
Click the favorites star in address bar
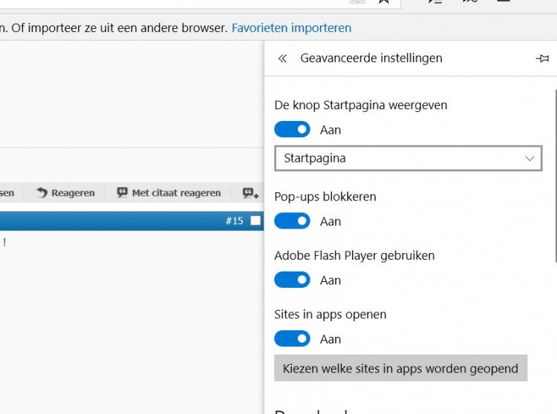383,1
